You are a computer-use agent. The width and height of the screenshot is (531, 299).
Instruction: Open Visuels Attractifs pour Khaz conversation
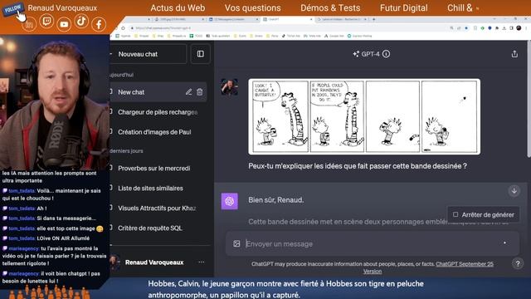158,208
